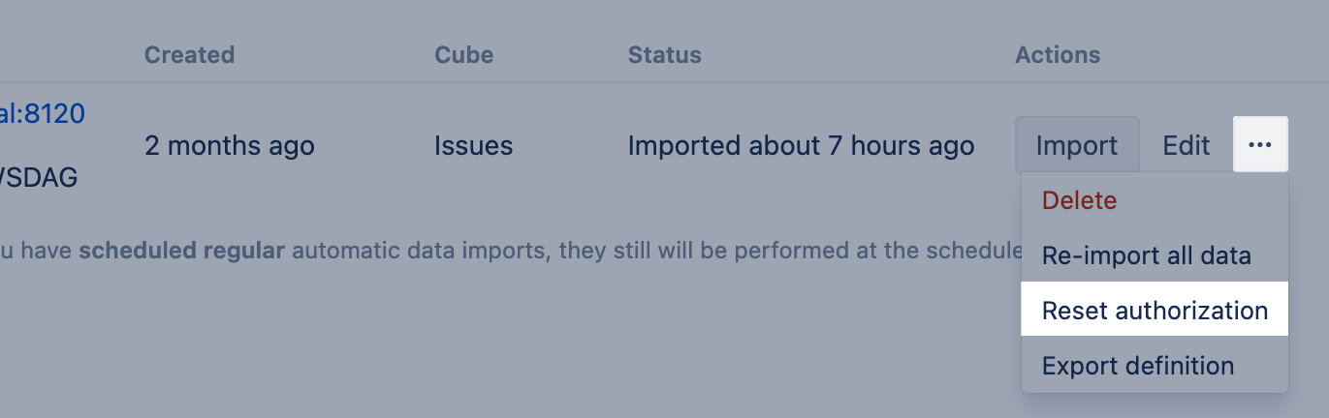Choose Export definition option
Screen dimensions: 1329x418
point(1137,366)
